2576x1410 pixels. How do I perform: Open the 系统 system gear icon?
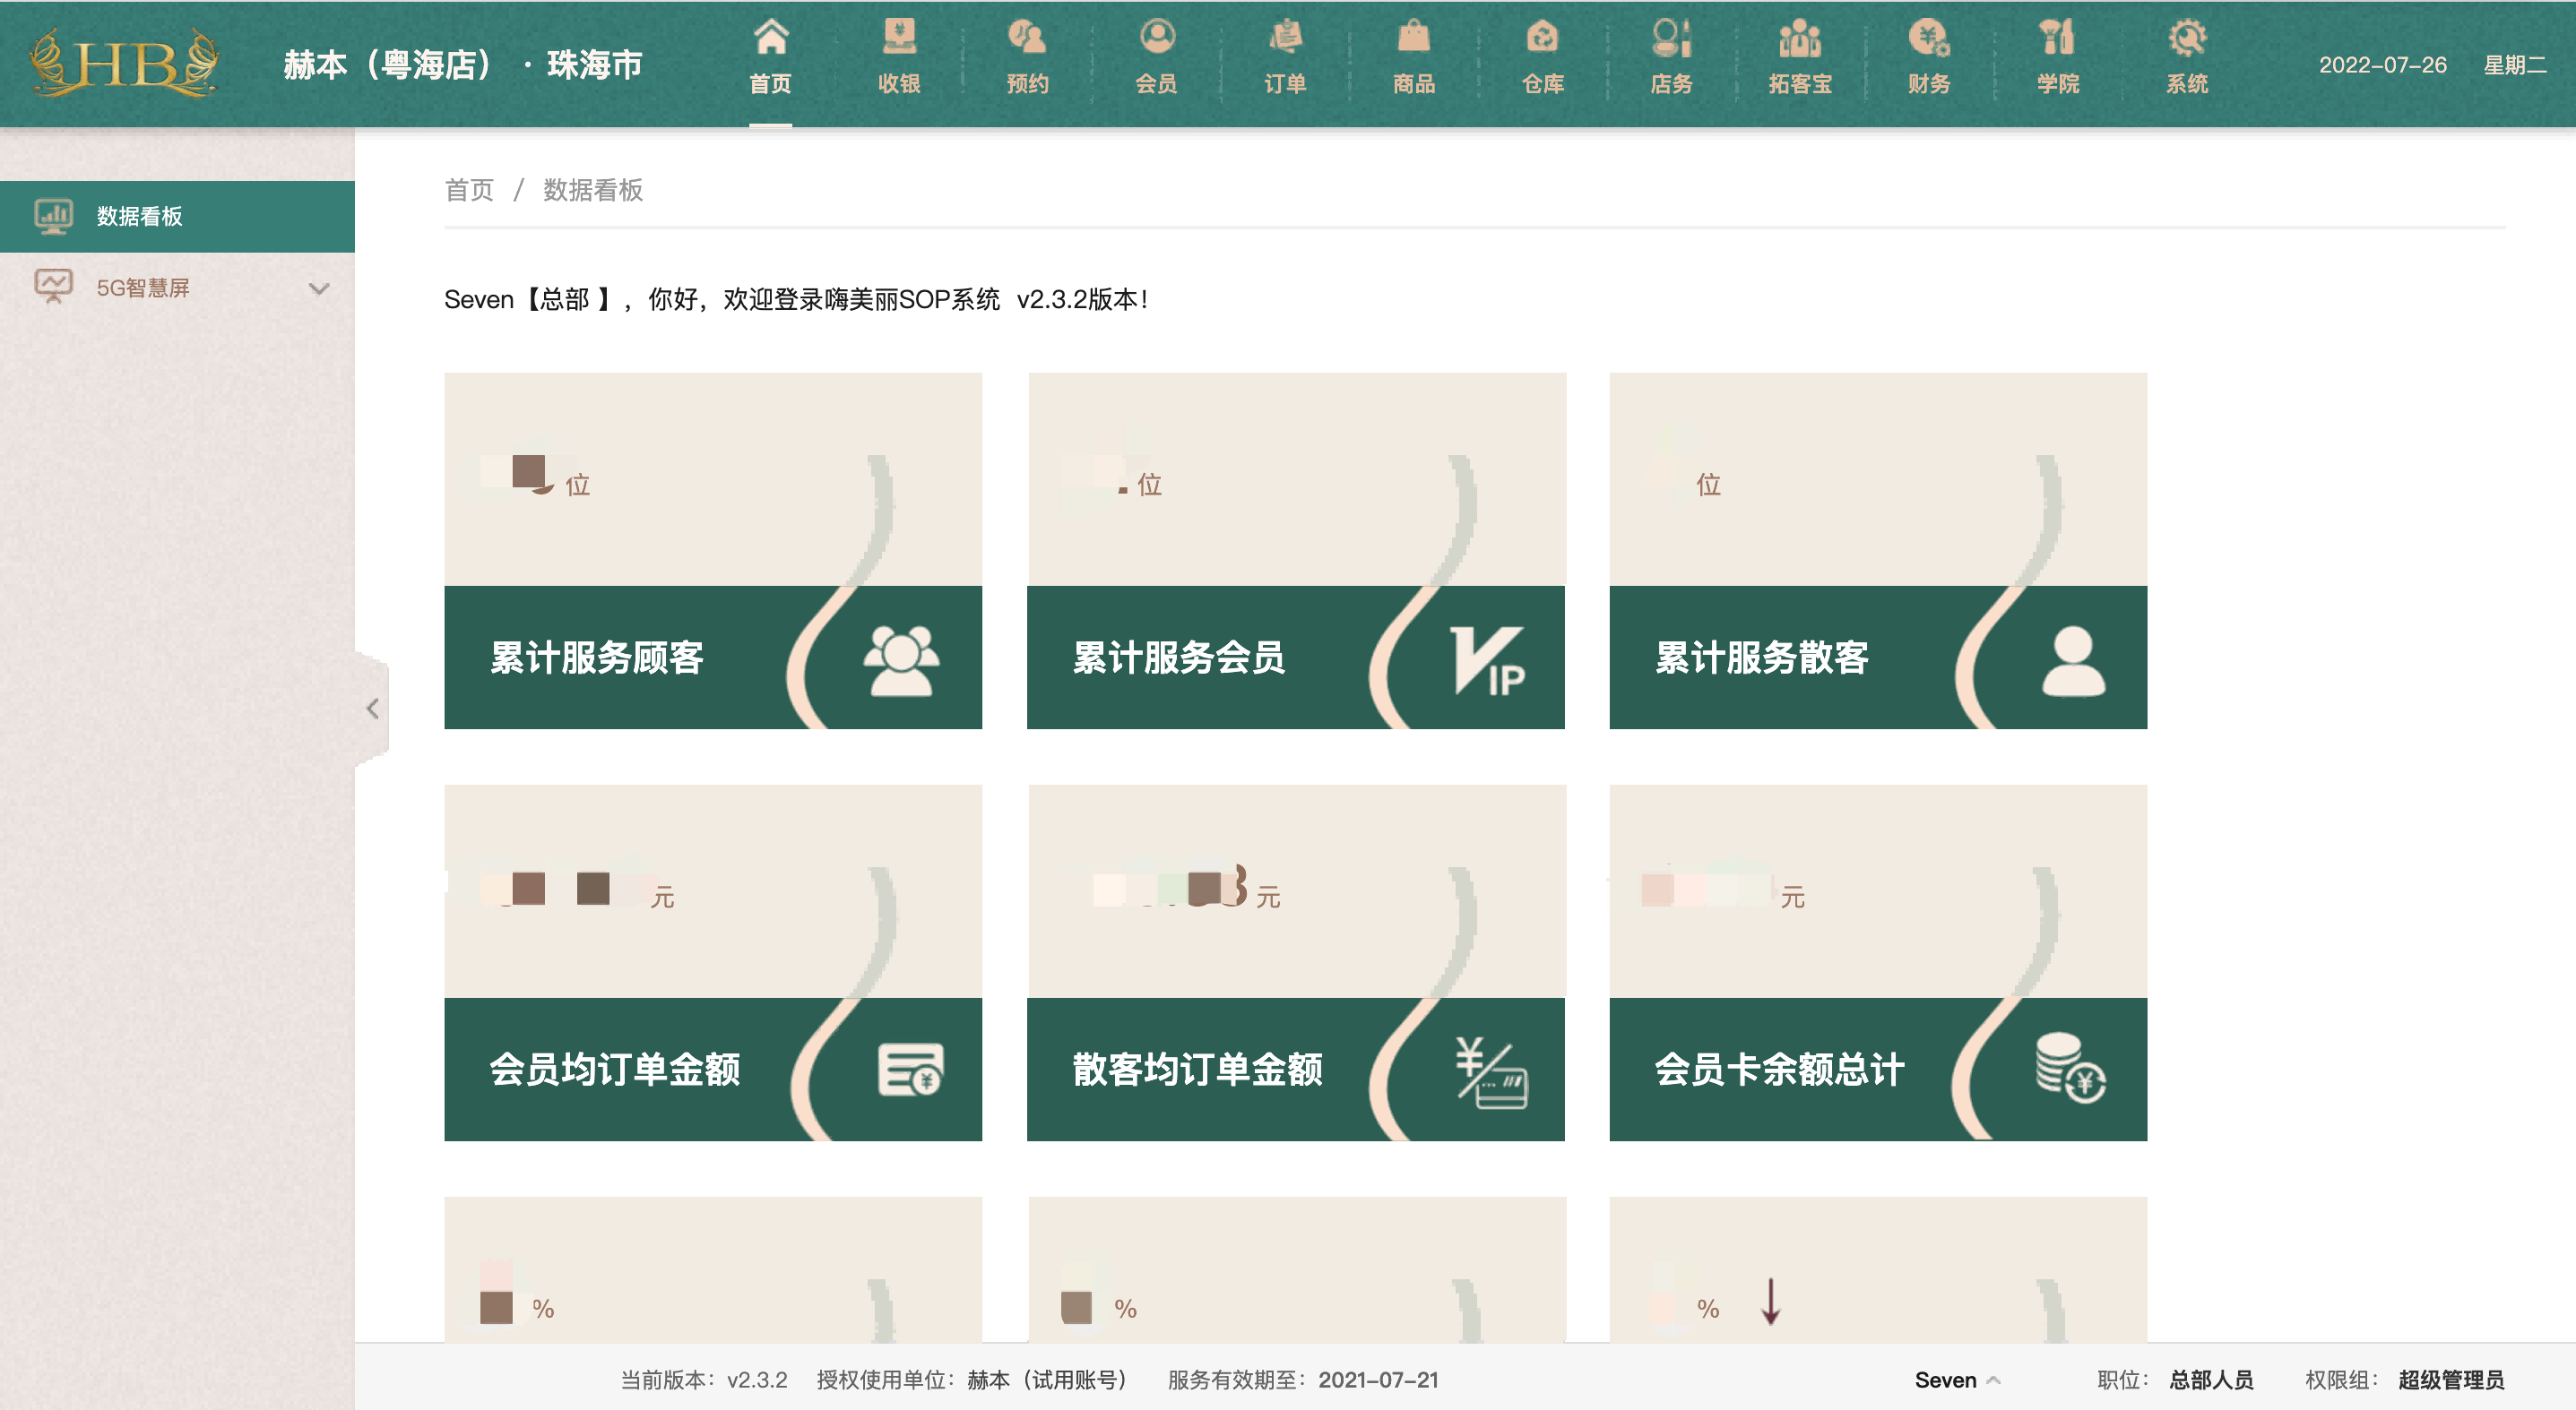click(x=2187, y=37)
